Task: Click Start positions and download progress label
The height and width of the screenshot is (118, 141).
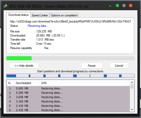Action: point(70,71)
